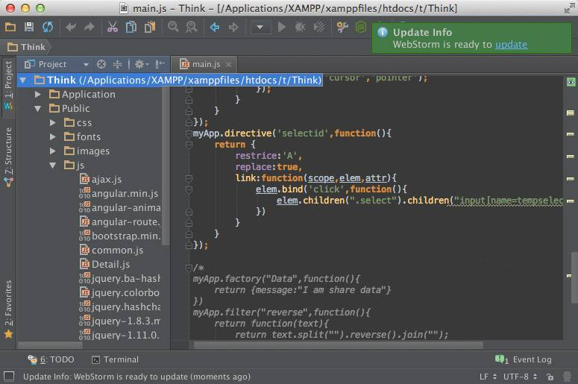Screen dimensions: 578x384
Task: Click the update link in notification
Action: 511,44
